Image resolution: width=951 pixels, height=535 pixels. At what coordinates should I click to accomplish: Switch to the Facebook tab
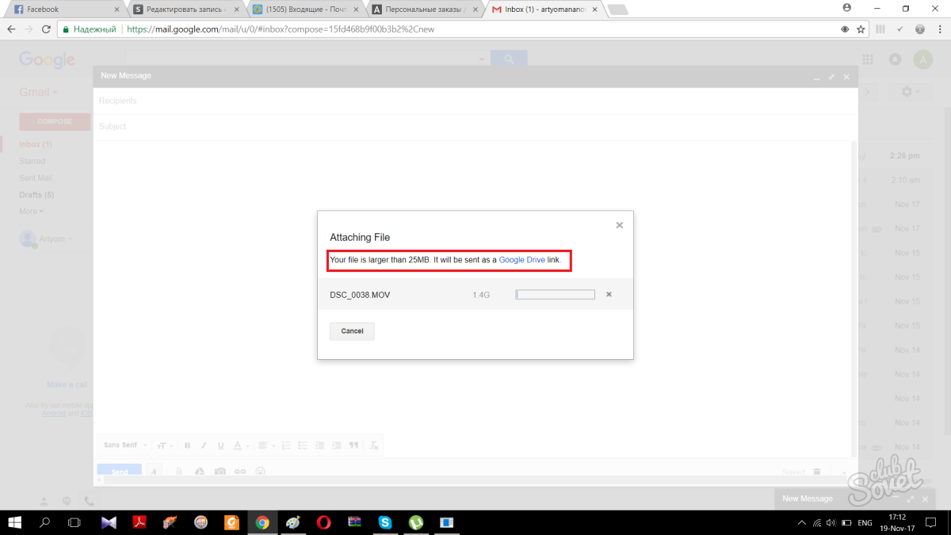pyautogui.click(x=65, y=10)
